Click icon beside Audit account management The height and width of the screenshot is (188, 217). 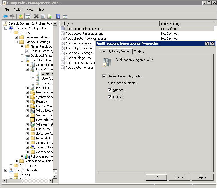pyautogui.click(x=63, y=34)
